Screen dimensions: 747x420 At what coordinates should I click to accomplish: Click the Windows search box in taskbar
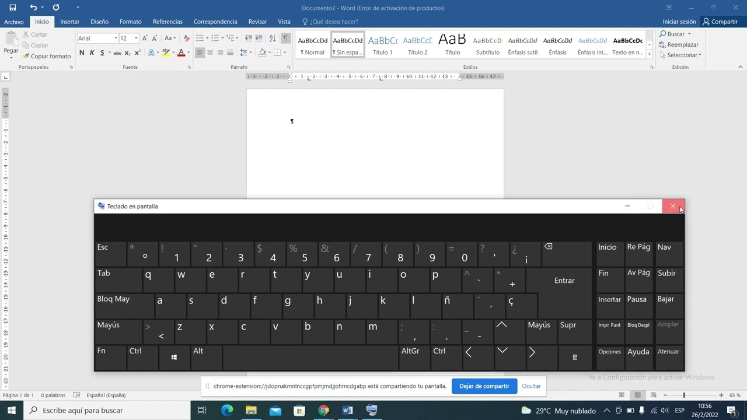[107, 410]
